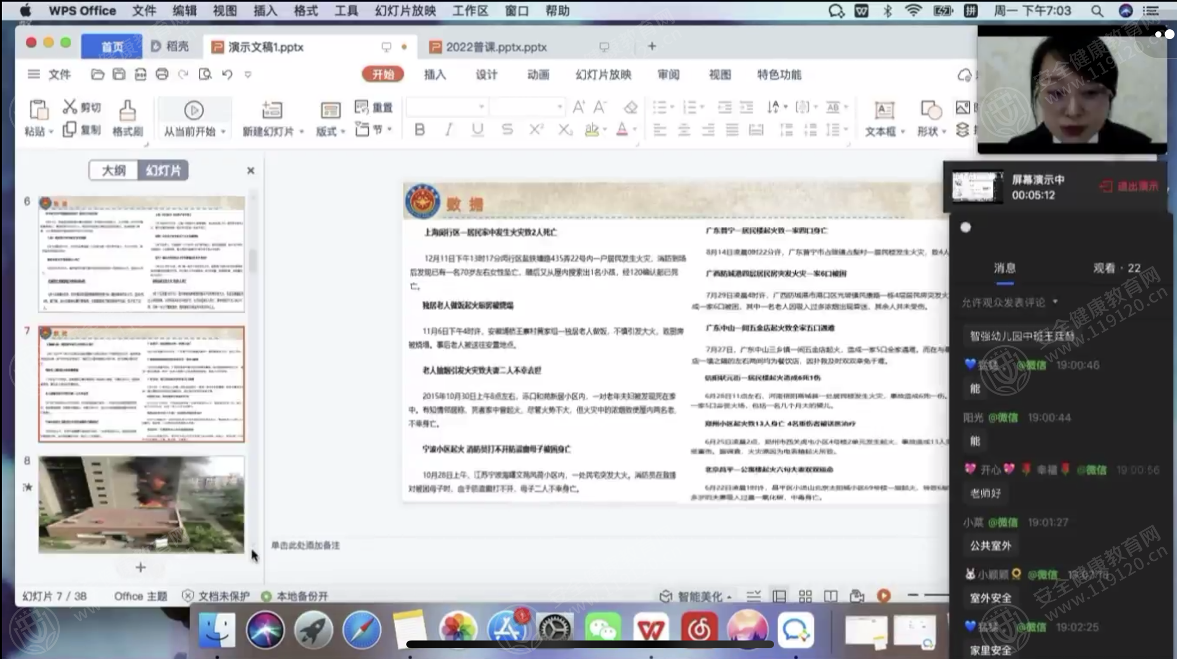This screenshot has width=1177, height=659.
Task: Expand New Slide dropdown arrow
Action: click(301, 132)
